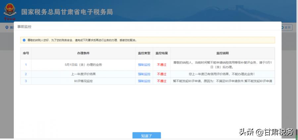Screen dimensions: 298x140
Task: Click the notice text 尊敬的纳税人您好
Action: (82, 40)
